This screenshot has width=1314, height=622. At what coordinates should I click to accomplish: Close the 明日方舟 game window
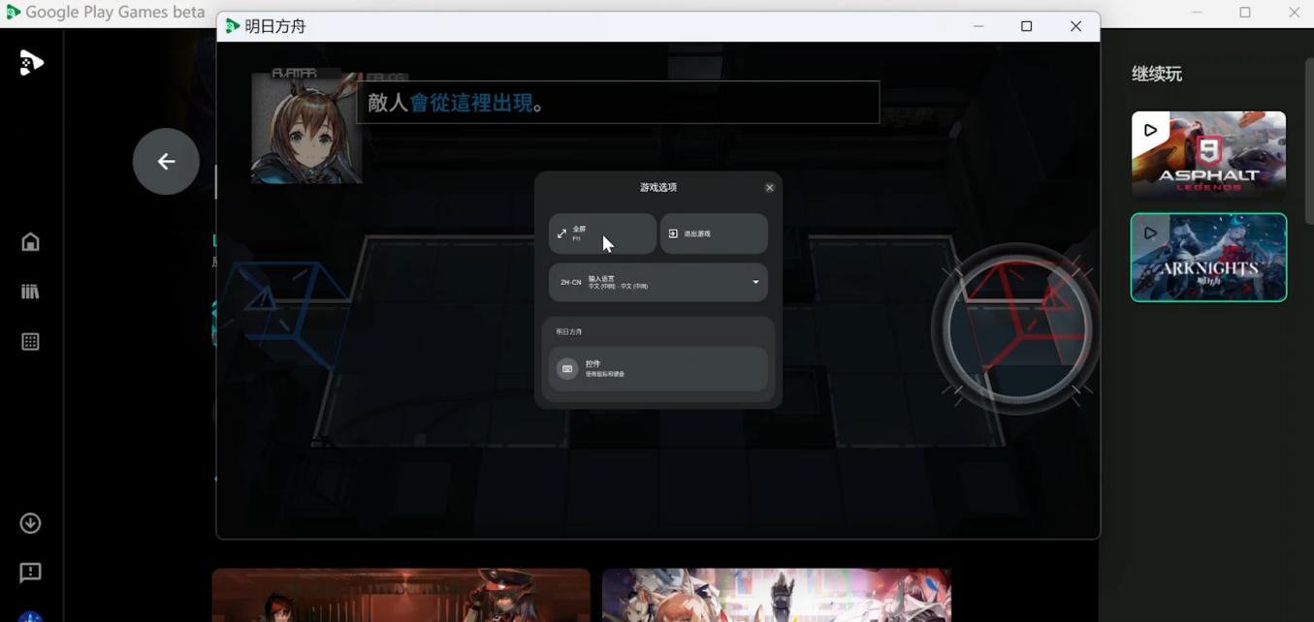pyautogui.click(x=1075, y=26)
